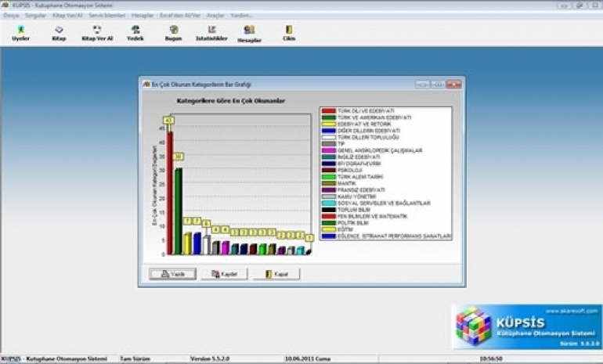Click the Kaydet button
Image resolution: width=603 pixels, height=364 pixels.
224,274
